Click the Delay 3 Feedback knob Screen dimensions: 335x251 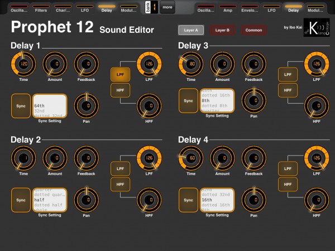[254, 64]
